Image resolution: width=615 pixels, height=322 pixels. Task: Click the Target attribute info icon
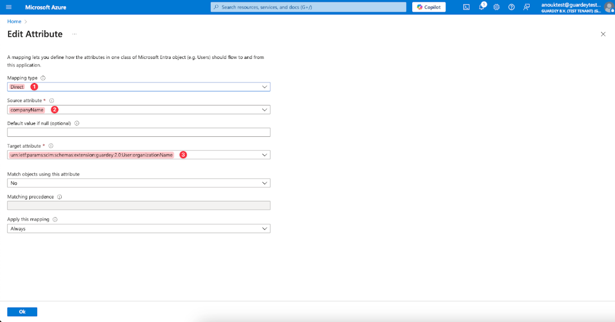tap(51, 146)
